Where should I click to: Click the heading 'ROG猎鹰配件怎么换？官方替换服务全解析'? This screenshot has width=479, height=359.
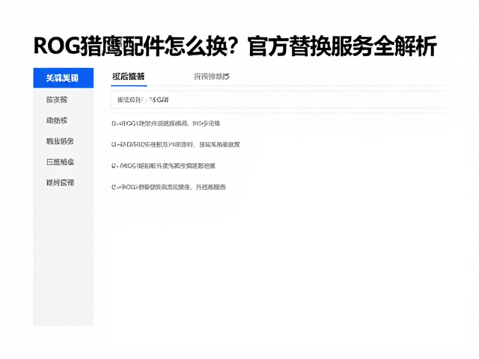pos(235,46)
